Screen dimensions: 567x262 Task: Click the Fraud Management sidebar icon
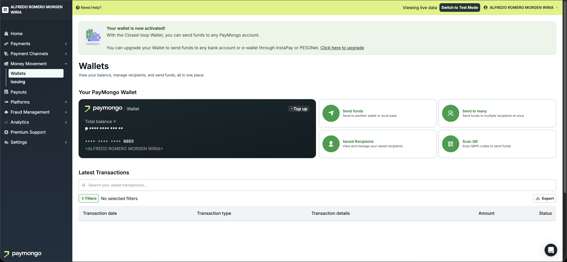pos(6,112)
